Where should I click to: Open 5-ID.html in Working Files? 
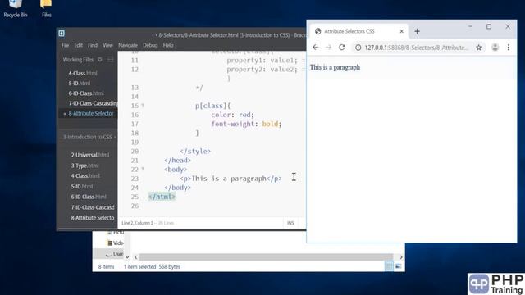[x=80, y=84]
